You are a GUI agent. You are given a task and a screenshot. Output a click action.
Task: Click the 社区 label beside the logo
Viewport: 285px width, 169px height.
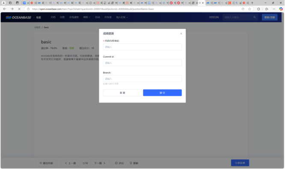pyautogui.click(x=39, y=17)
